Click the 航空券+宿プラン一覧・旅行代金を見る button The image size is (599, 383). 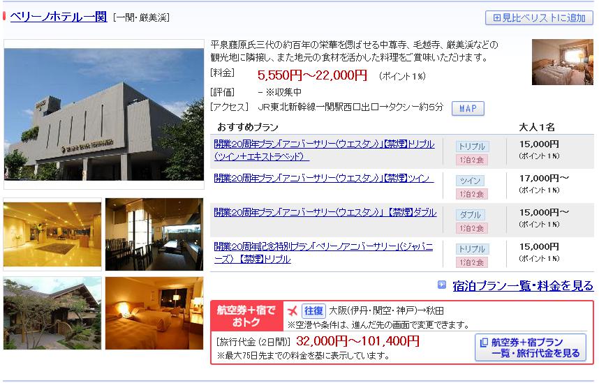pos(531,347)
